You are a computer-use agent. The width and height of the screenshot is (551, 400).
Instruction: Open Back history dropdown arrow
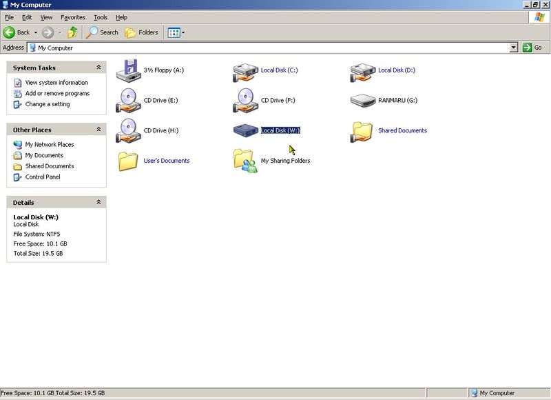[x=36, y=32]
